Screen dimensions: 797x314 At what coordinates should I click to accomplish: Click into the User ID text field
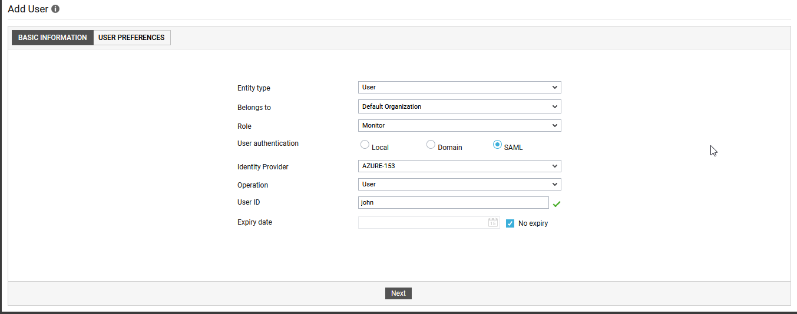point(453,202)
